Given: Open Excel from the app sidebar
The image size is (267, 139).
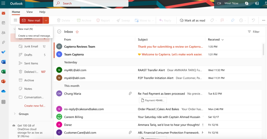Looking at the screenshot, I should click(4, 72).
